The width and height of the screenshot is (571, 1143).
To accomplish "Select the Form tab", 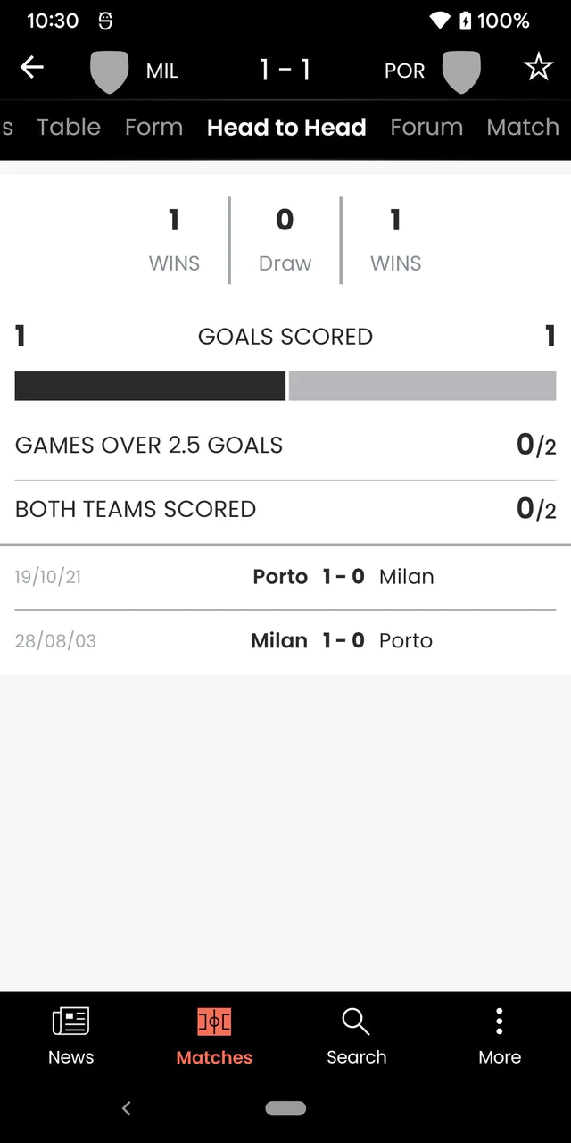I will point(153,127).
